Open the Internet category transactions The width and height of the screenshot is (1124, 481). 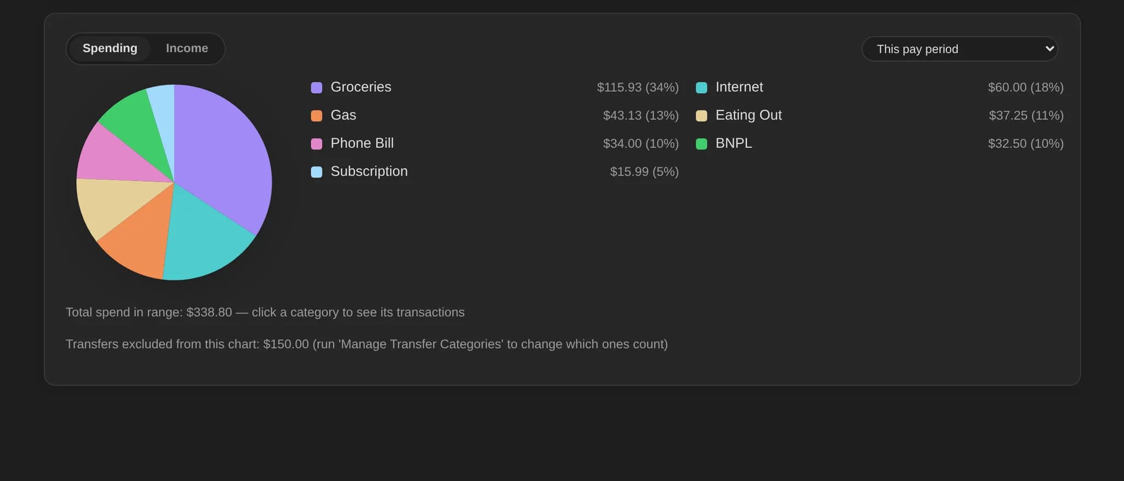point(879,87)
